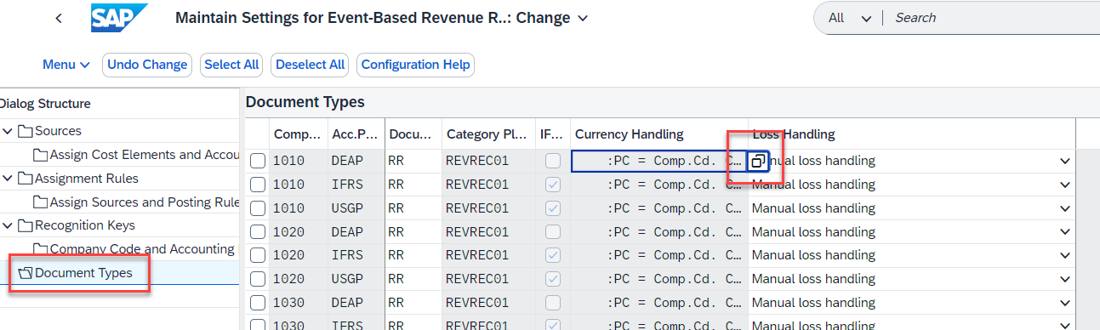Collapse the Recognition Keys tree node

(x=8, y=225)
